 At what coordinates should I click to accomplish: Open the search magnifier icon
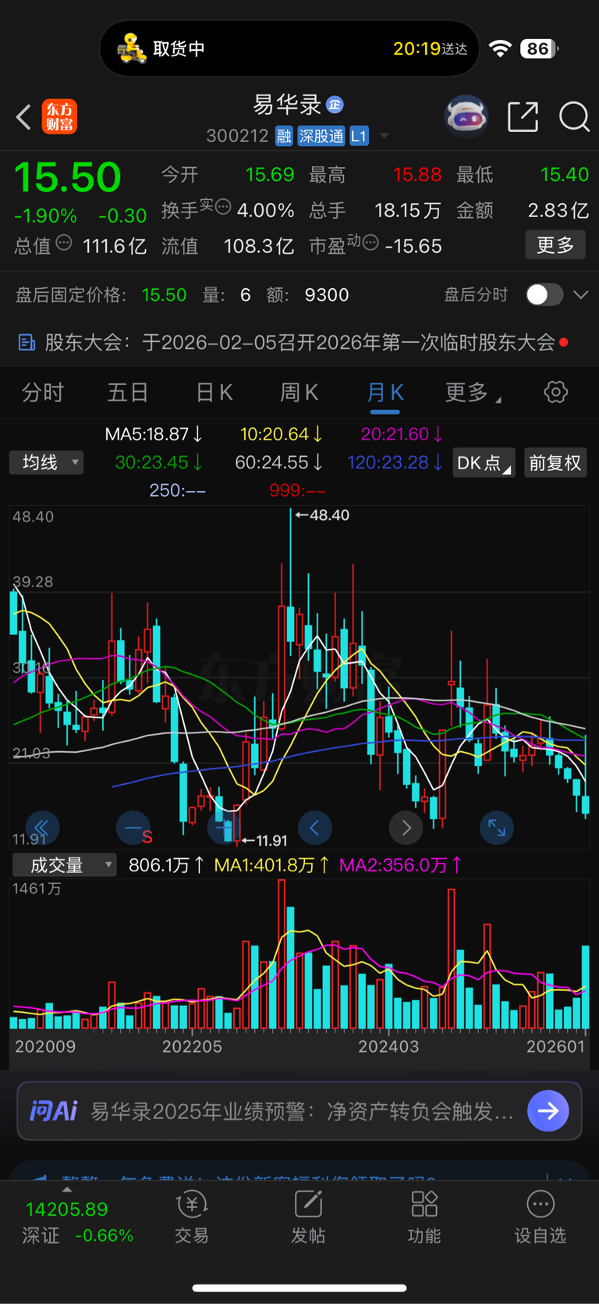click(574, 117)
